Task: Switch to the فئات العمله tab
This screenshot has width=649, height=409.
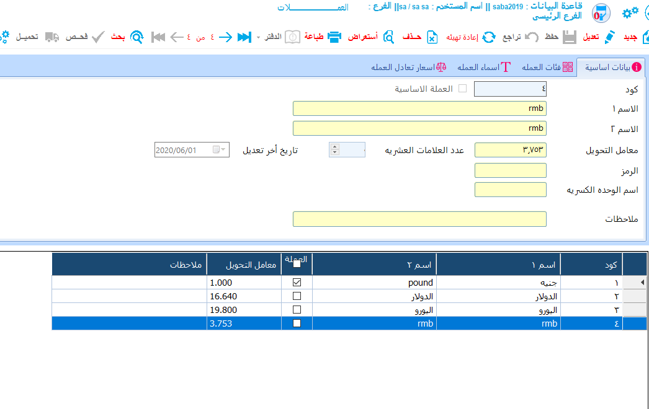Action: point(546,68)
